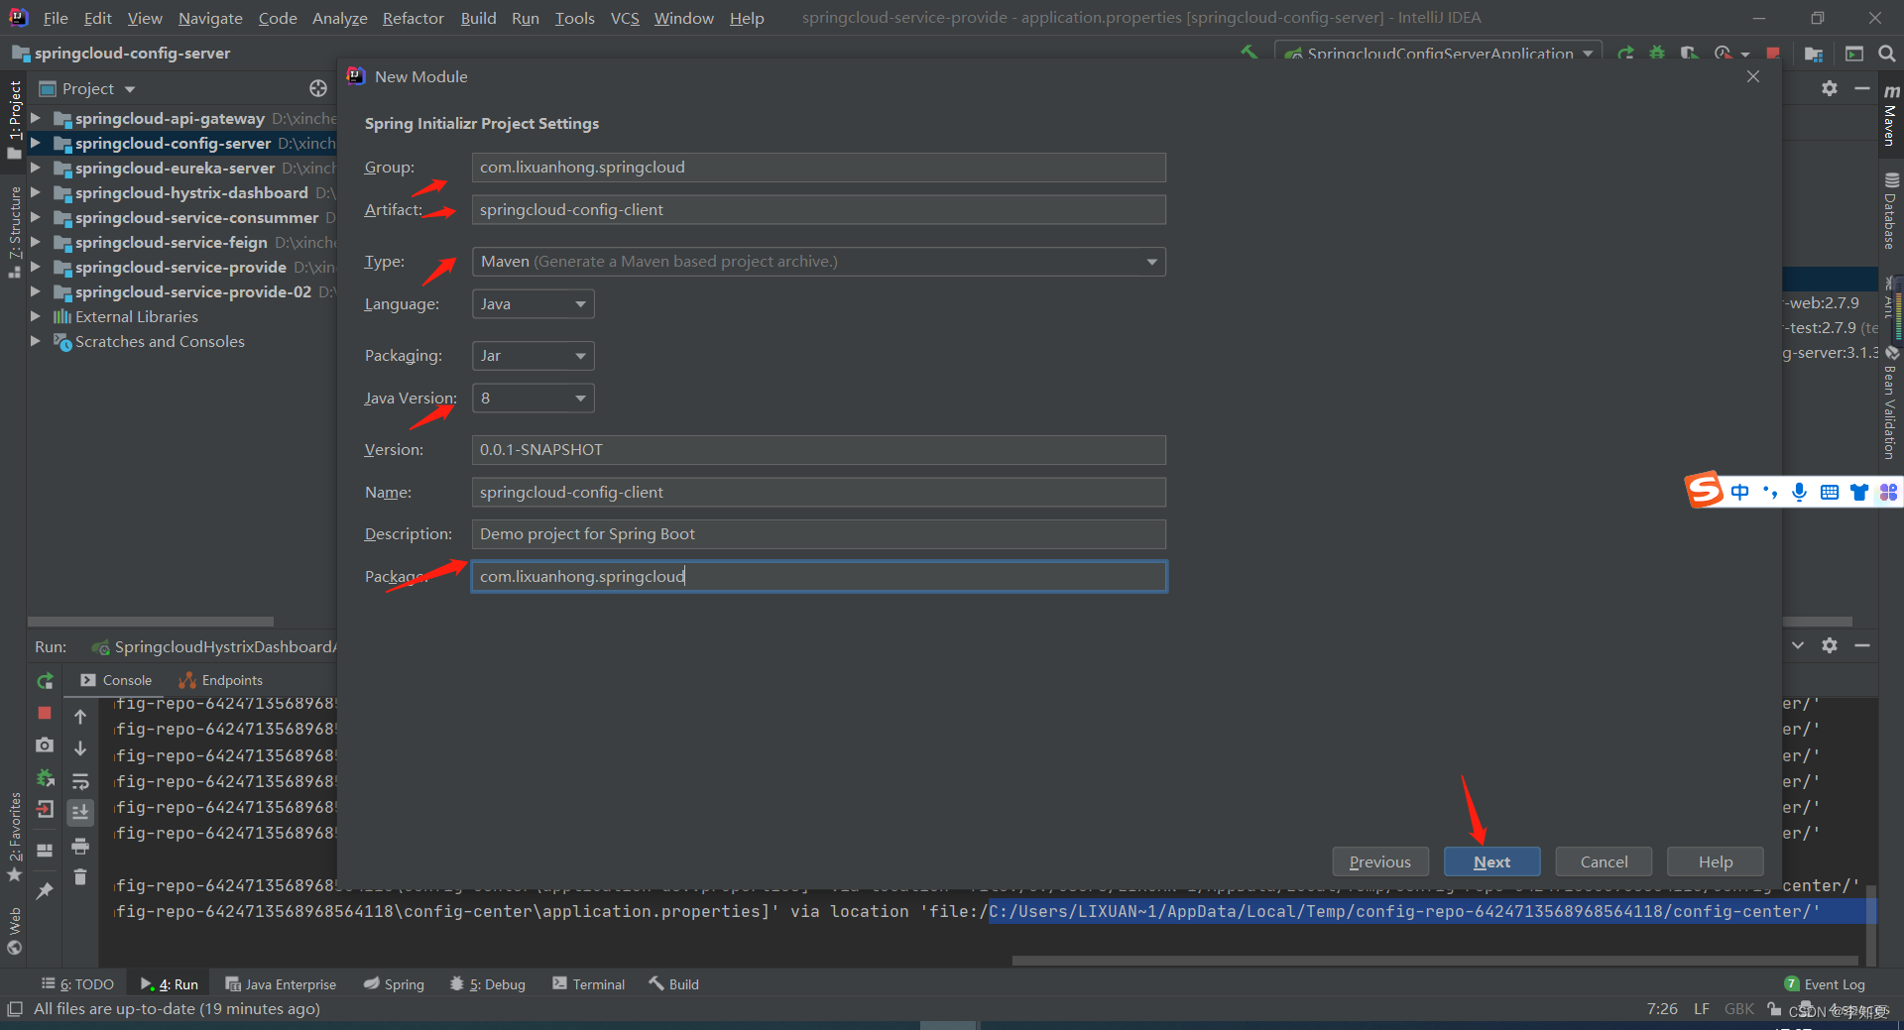Click the Project panel horizontal scrollbar
The height and width of the screenshot is (1030, 1904).
tap(151, 622)
